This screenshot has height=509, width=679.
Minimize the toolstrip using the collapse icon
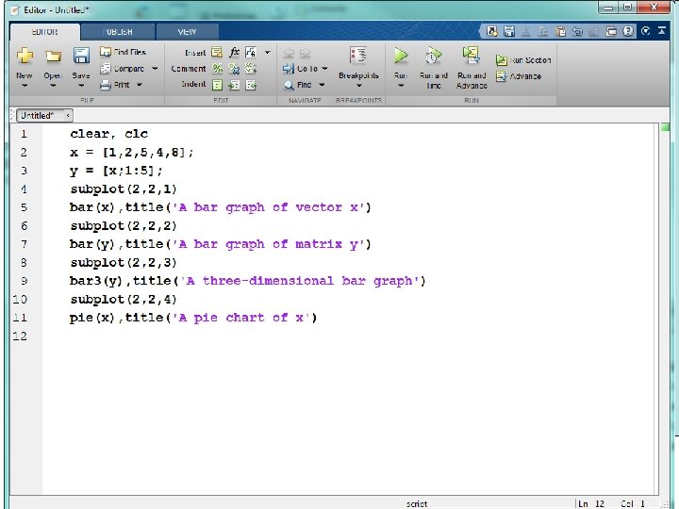pyautogui.click(x=662, y=30)
